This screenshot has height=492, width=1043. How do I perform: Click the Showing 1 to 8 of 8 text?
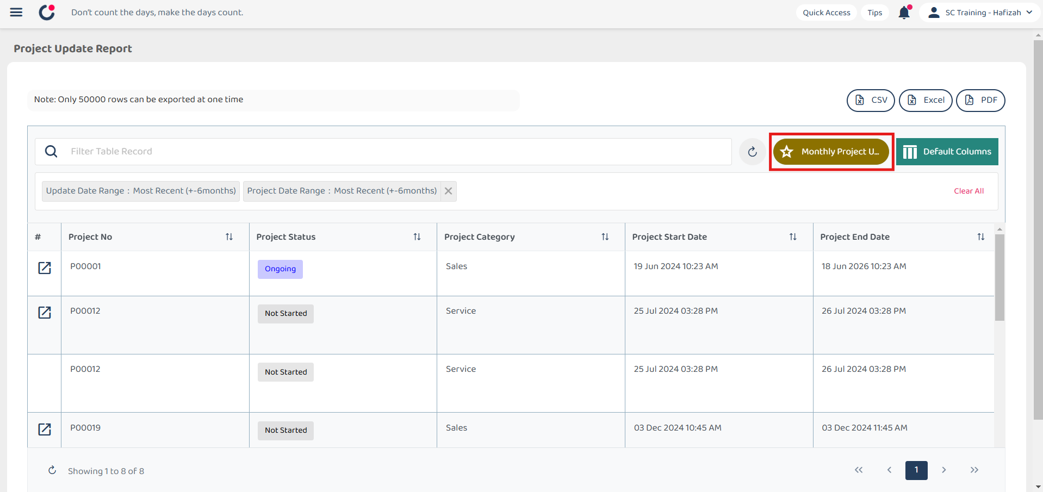(106, 471)
